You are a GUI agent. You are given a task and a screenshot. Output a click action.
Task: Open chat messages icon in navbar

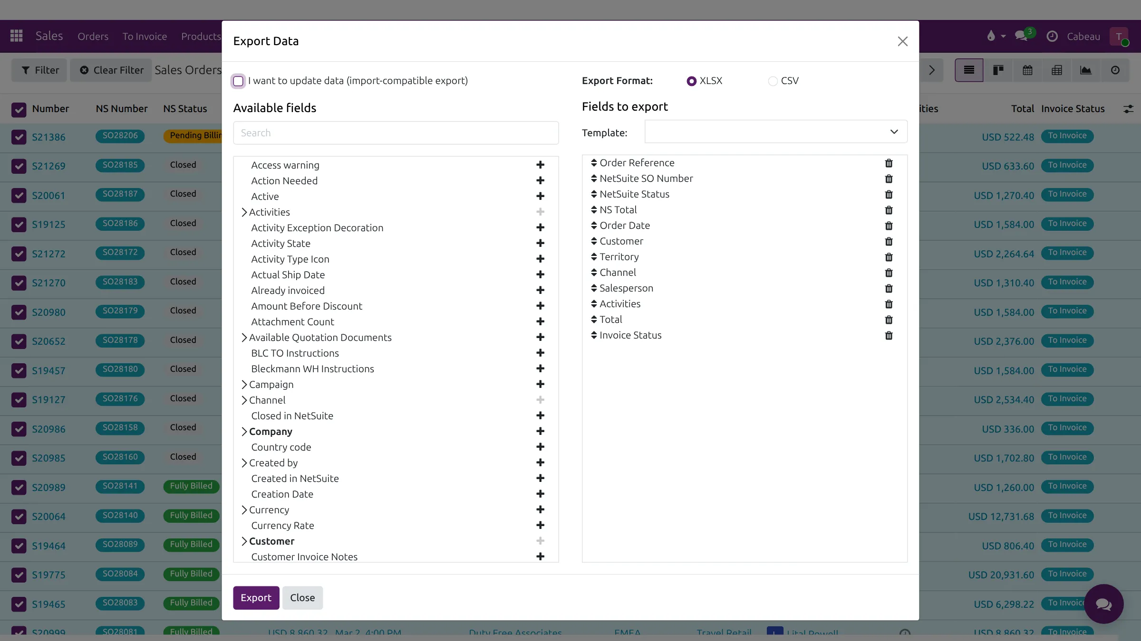point(1021,36)
